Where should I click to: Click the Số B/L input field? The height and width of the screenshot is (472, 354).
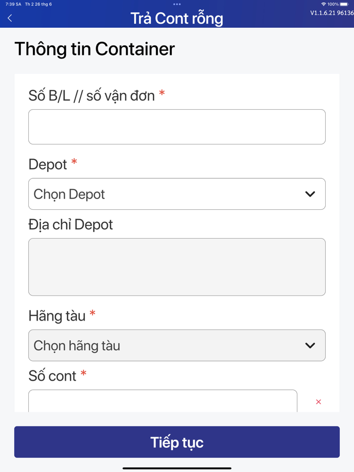click(x=176, y=126)
